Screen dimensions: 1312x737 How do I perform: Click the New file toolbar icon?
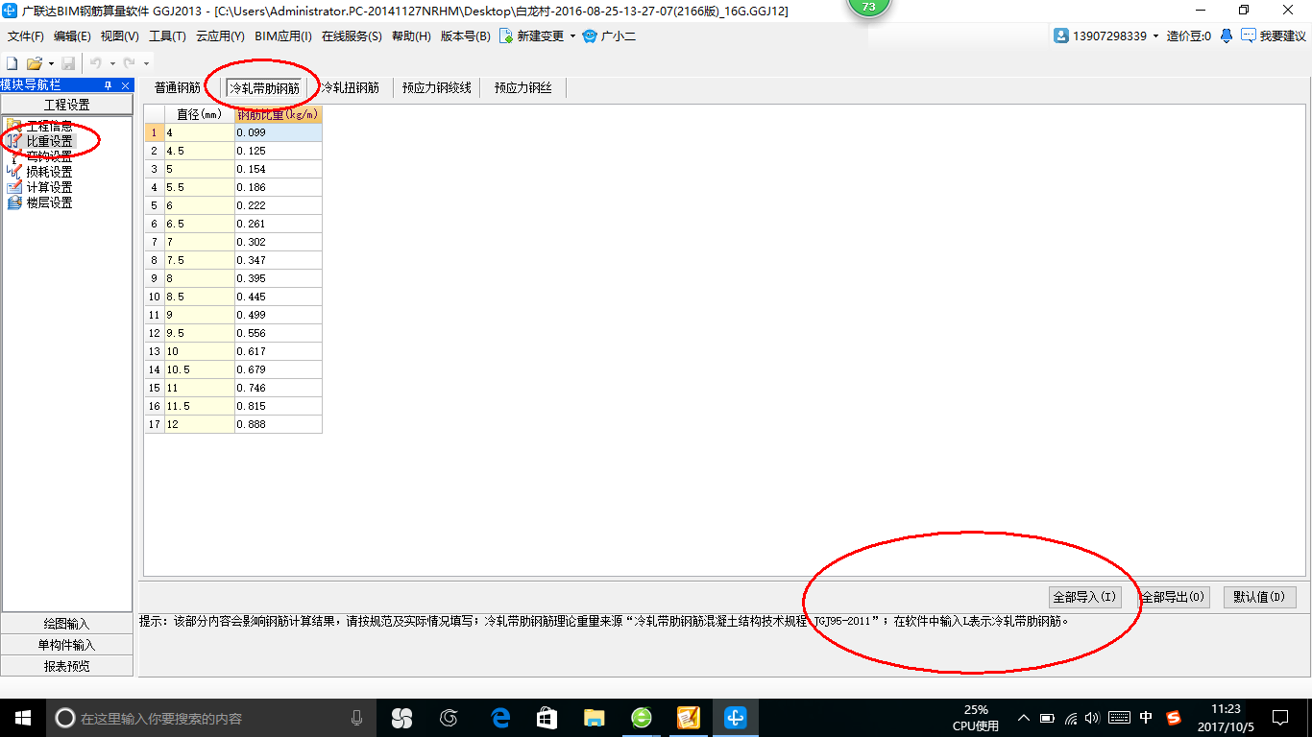pos(12,63)
